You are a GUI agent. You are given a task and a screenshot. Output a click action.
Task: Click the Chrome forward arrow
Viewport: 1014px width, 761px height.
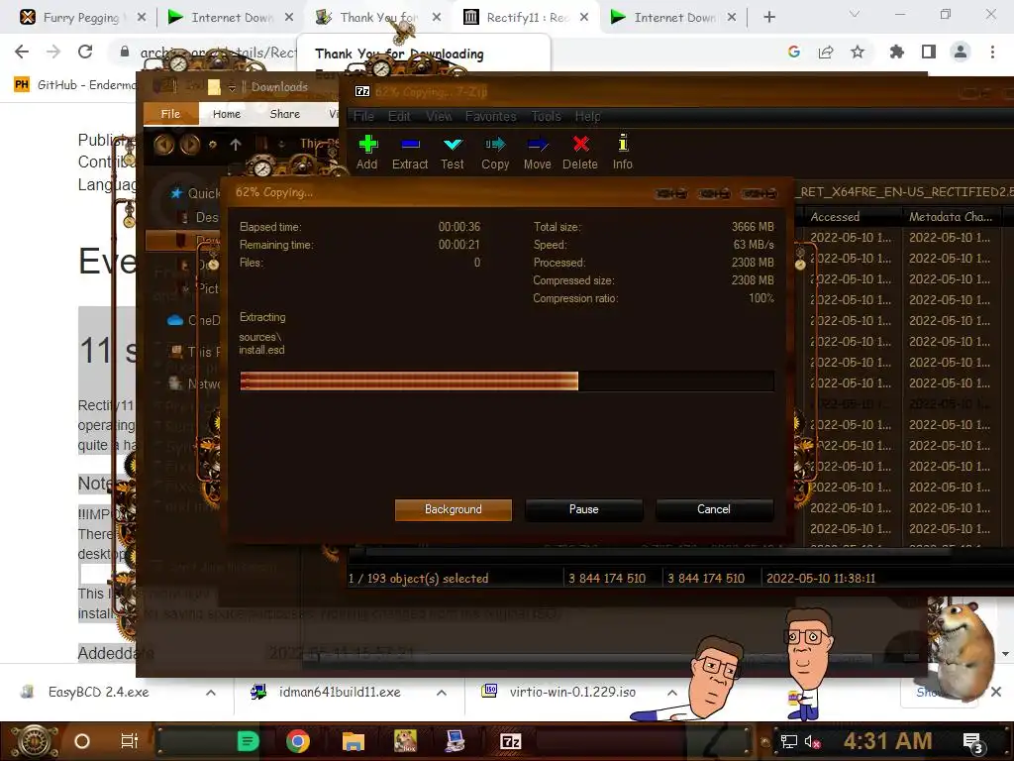tap(53, 52)
